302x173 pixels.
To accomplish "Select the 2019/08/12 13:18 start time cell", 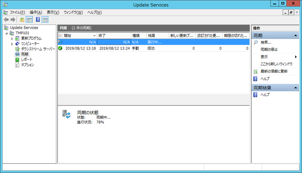I will 80,48.
